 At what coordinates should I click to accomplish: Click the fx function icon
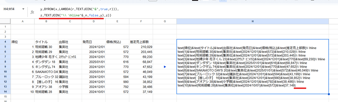click(32, 12)
